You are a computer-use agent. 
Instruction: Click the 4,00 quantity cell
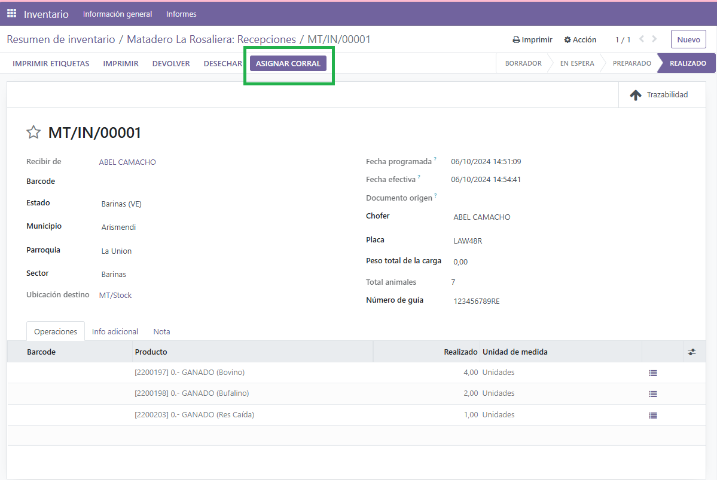pos(471,372)
